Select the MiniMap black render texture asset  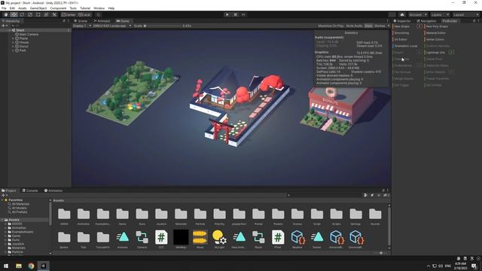point(181,239)
